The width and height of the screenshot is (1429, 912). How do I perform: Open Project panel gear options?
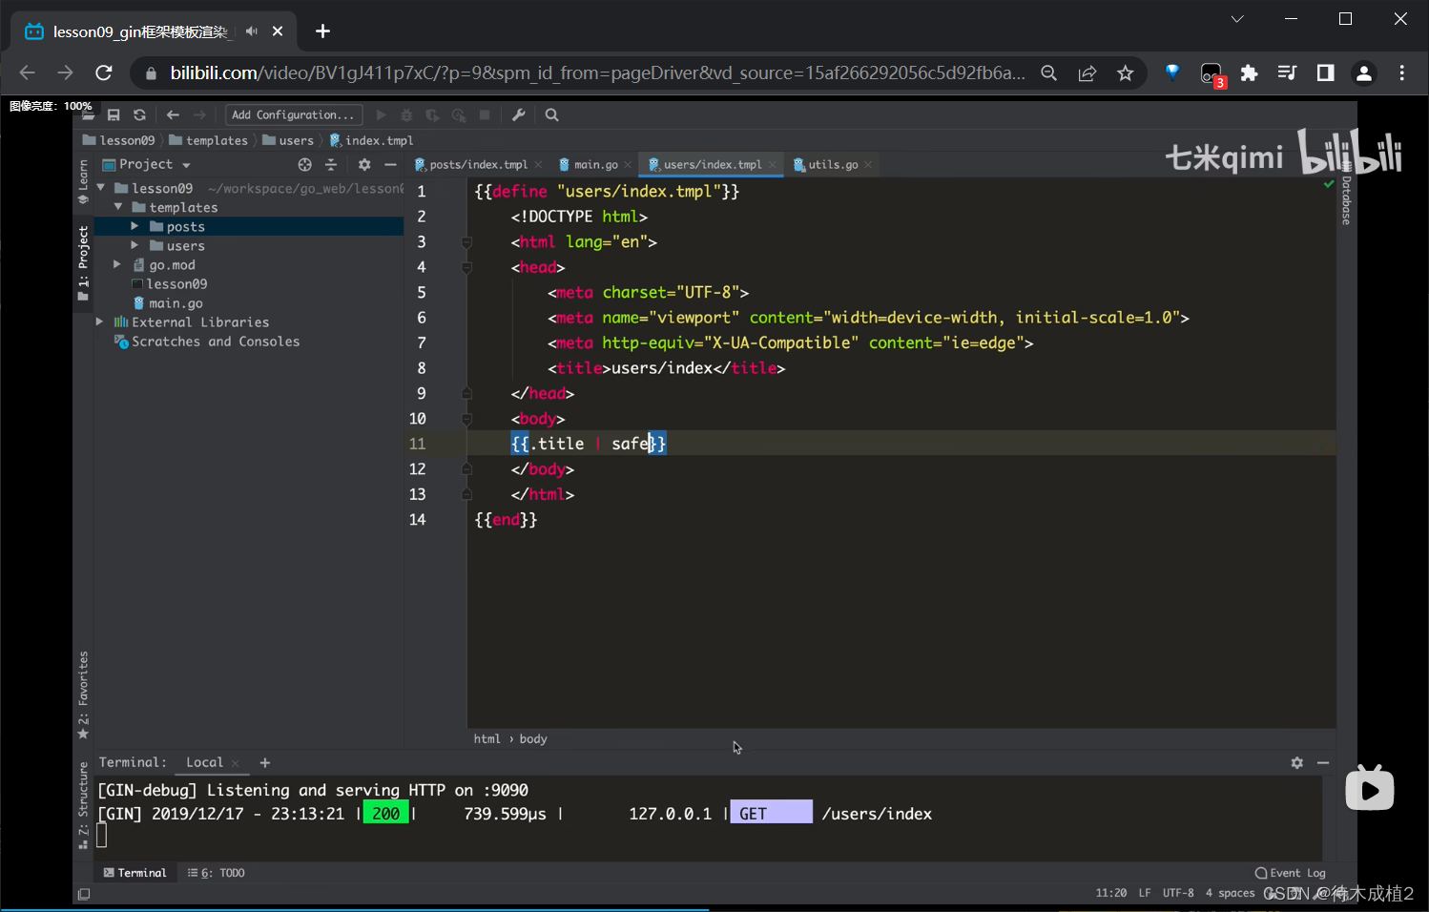pos(364,165)
